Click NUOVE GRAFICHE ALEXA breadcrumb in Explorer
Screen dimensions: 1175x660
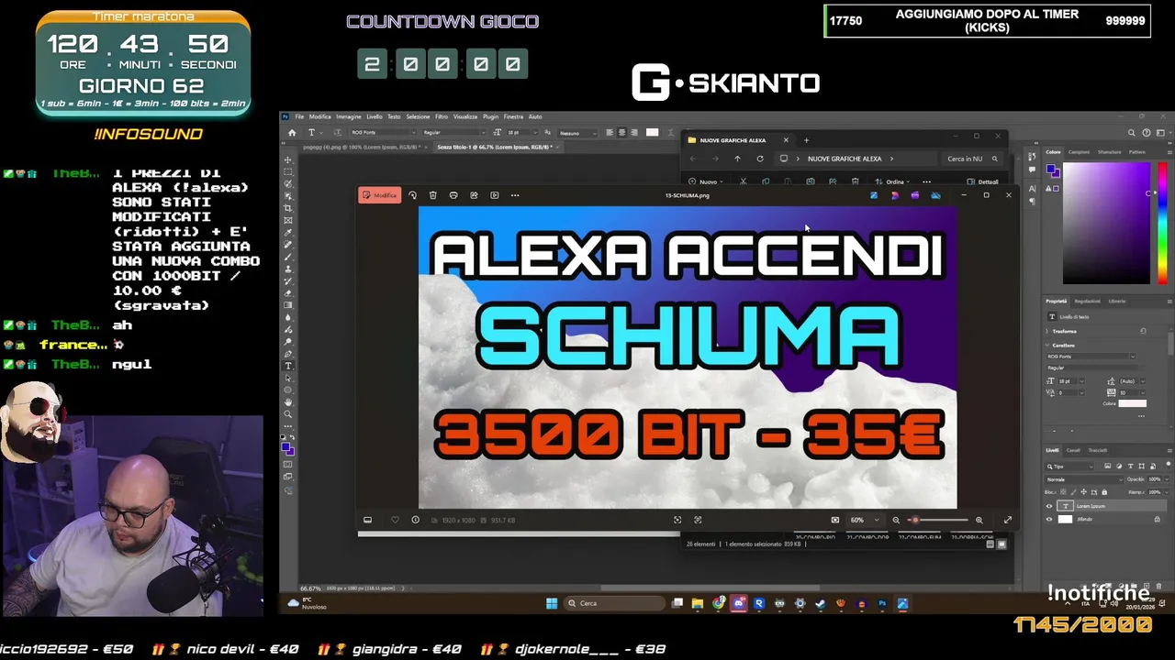tap(844, 159)
